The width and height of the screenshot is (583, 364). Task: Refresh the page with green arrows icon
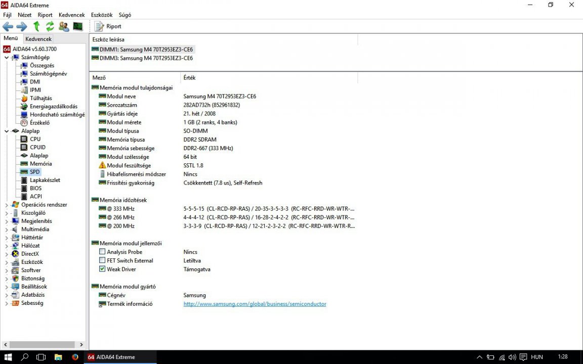(x=50, y=26)
